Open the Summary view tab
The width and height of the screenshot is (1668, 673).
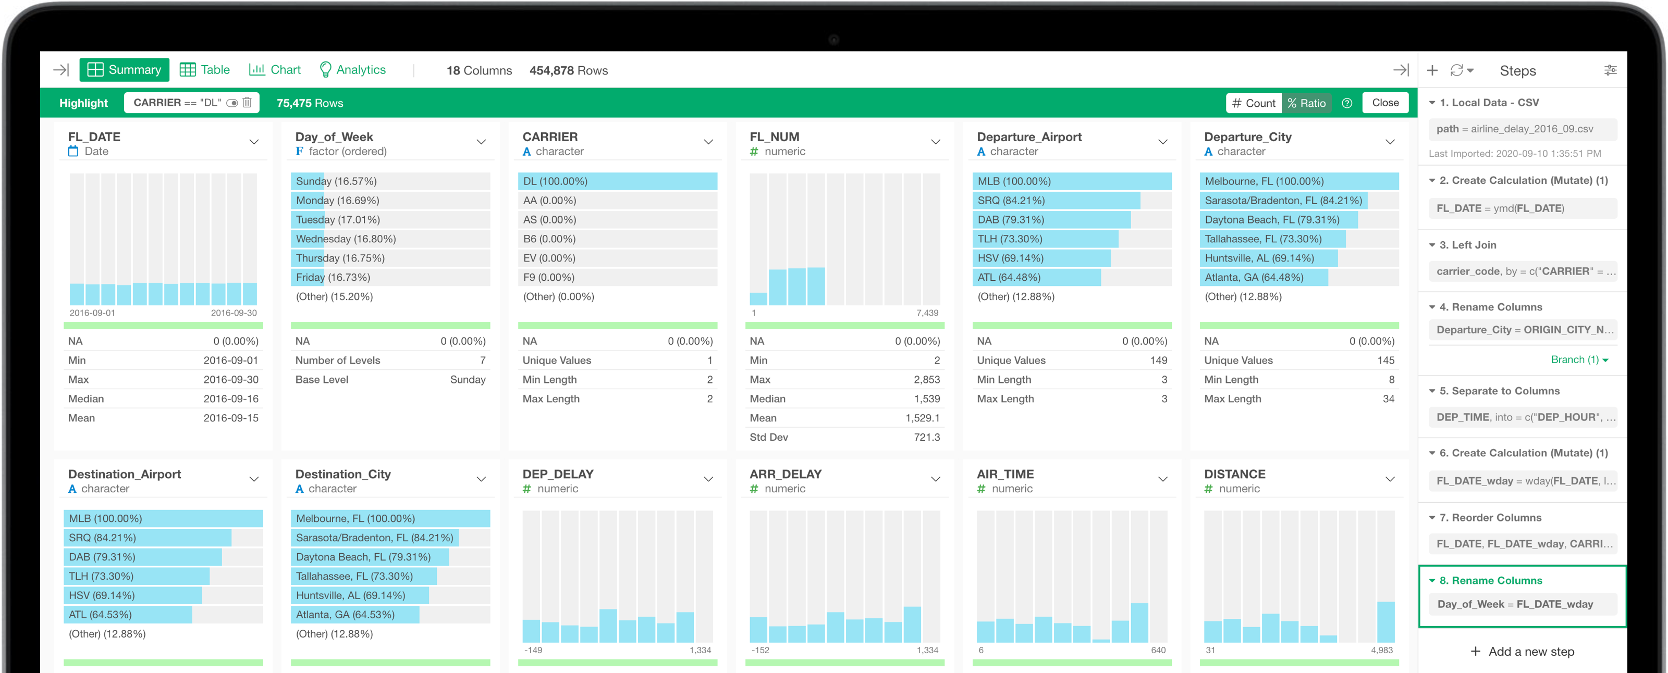[125, 70]
